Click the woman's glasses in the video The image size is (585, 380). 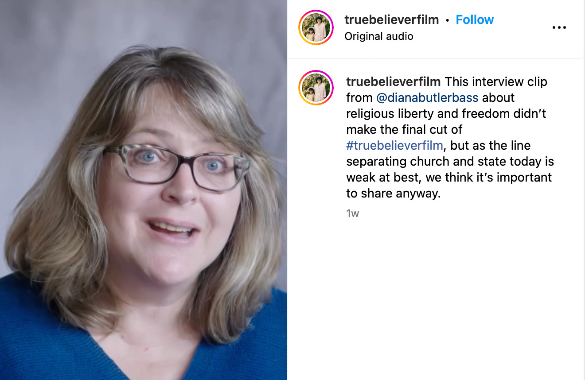pyautogui.click(x=177, y=166)
